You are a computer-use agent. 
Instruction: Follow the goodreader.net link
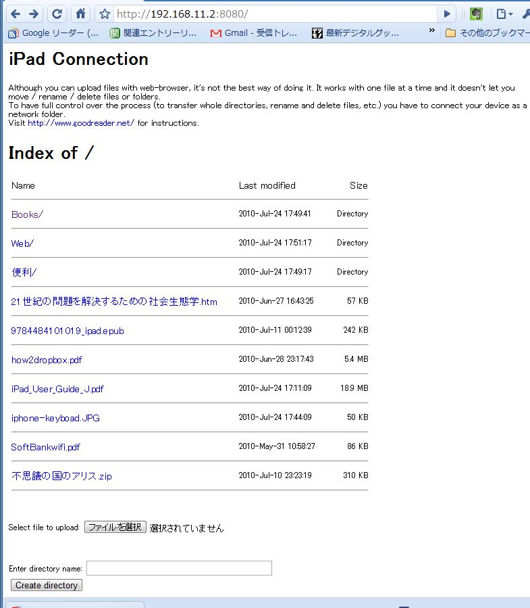(81, 123)
